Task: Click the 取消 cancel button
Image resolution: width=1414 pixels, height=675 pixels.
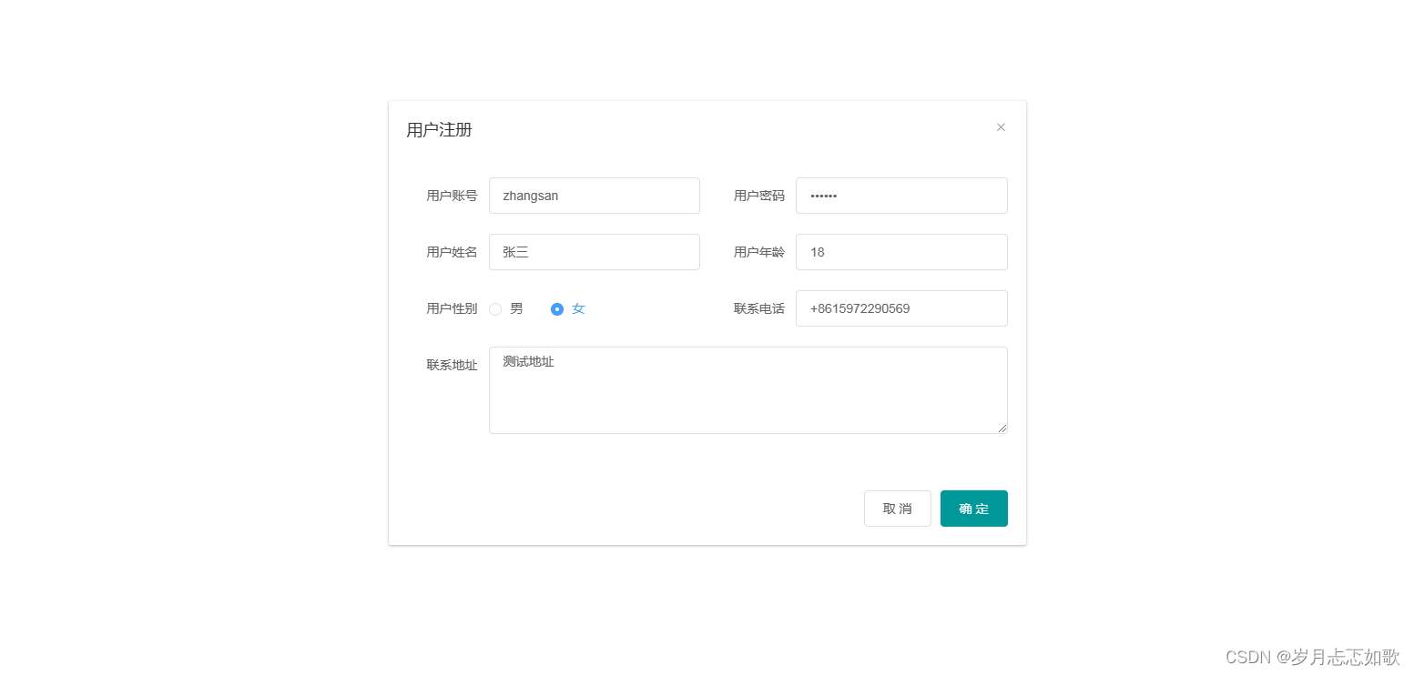Action: pyautogui.click(x=897, y=509)
